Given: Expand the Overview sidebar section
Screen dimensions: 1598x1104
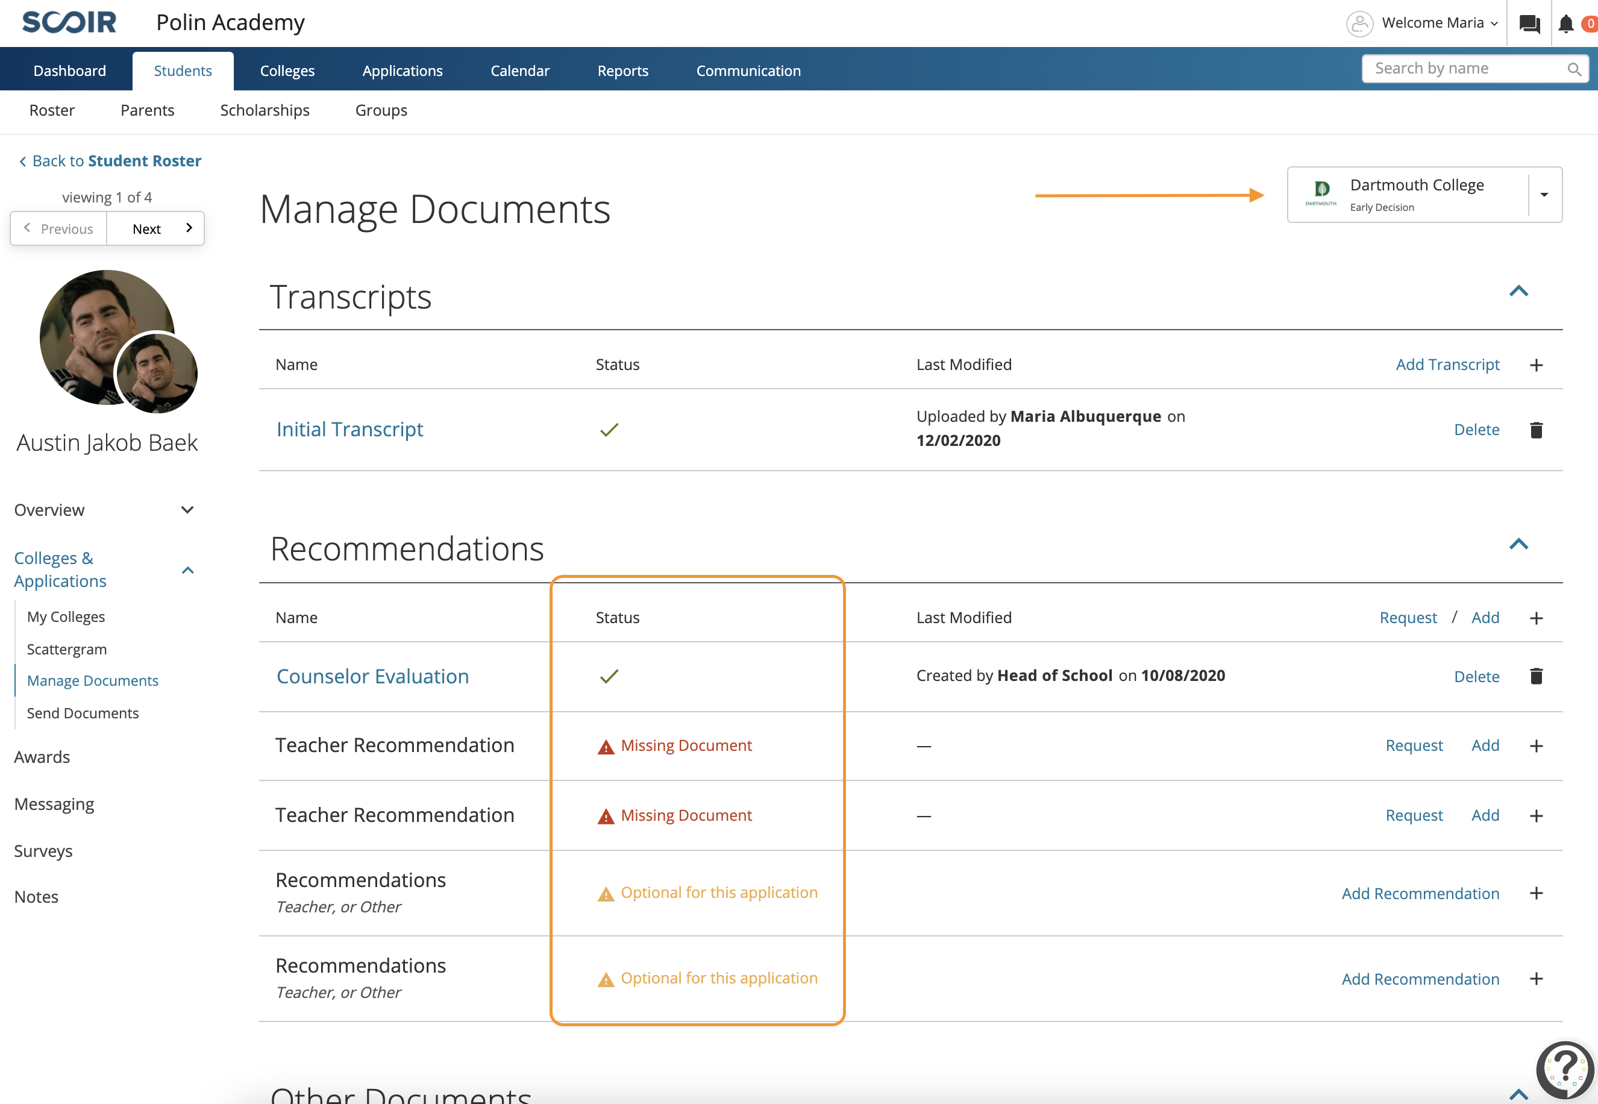Looking at the screenshot, I should click(x=187, y=510).
